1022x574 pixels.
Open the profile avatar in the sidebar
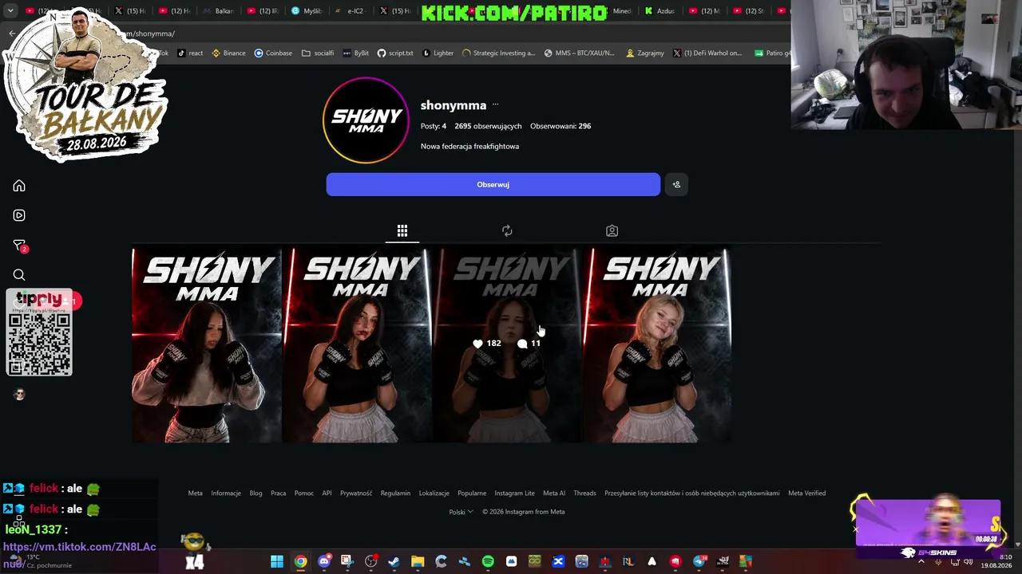click(x=19, y=395)
